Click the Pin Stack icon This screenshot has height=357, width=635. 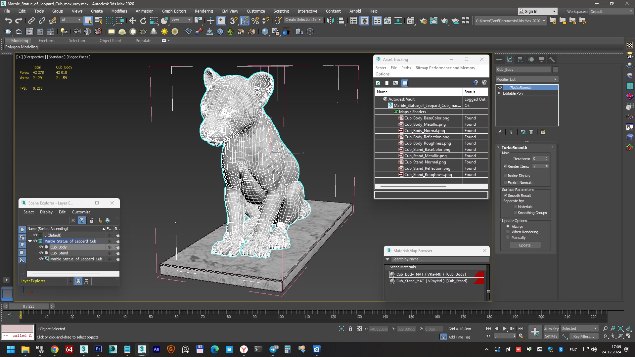499,132
